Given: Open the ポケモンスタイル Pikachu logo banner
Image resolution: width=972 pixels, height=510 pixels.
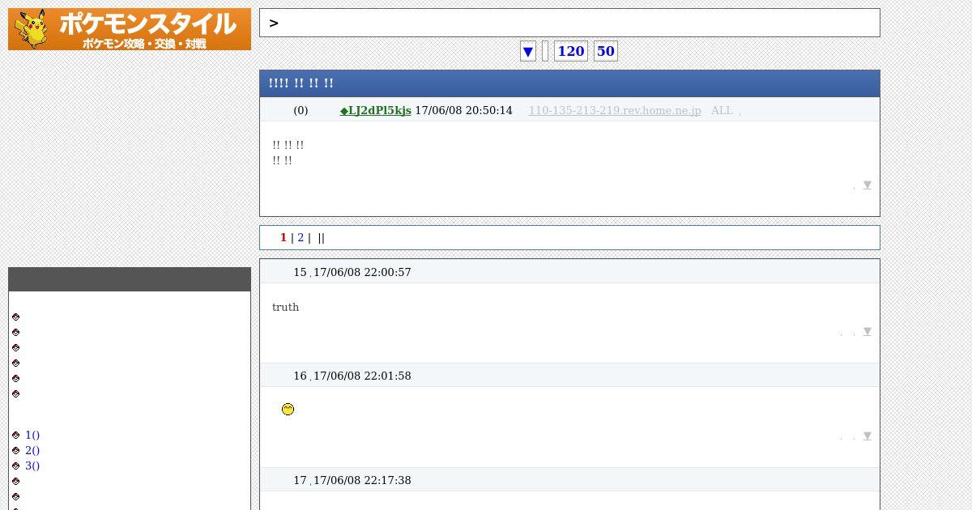Looking at the screenshot, I should point(130,29).
